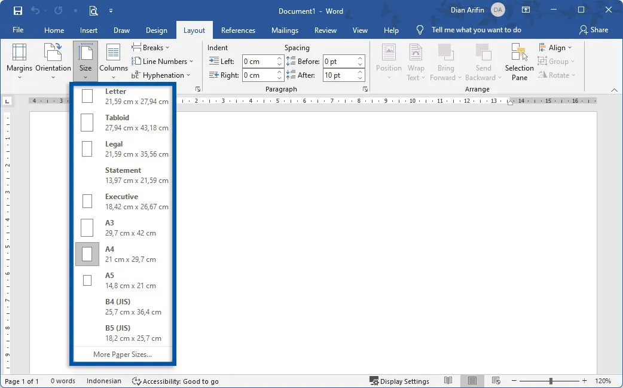Expand the Breaks dropdown
This screenshot has width=623, height=388.
pyautogui.click(x=151, y=47)
